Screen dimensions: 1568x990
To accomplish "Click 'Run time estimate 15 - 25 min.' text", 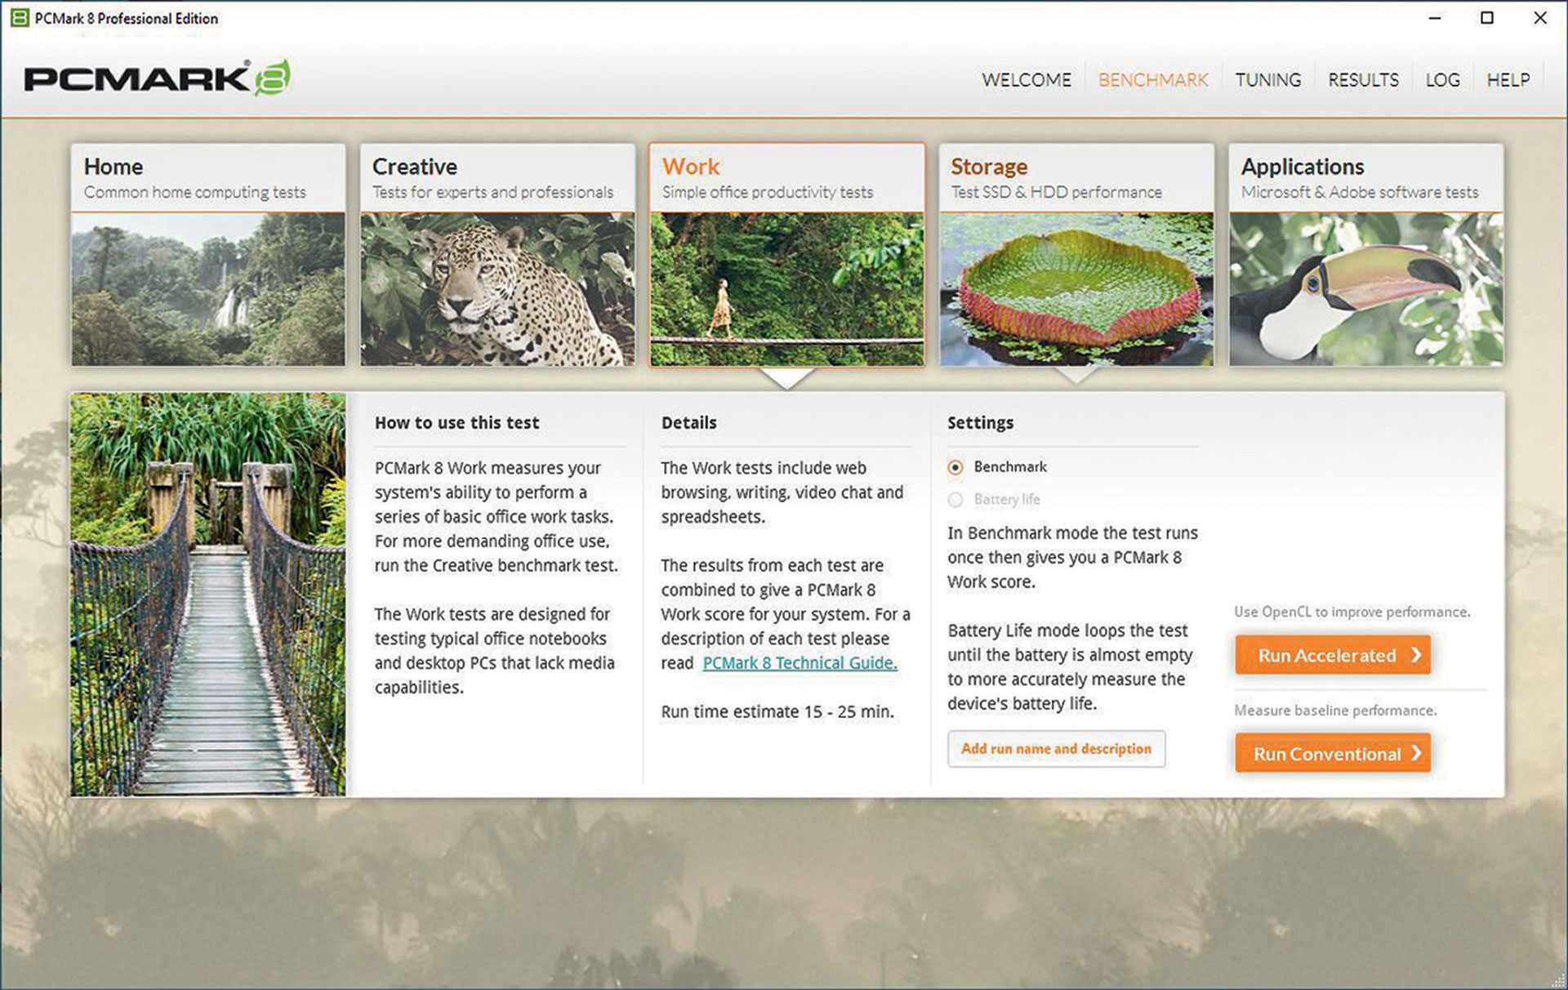I will click(x=777, y=712).
